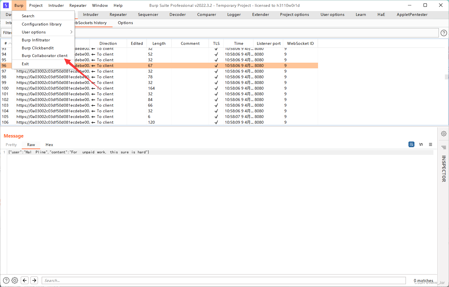Image resolution: width=449 pixels, height=287 pixels.
Task: Go to next search match arrow
Action: click(x=34, y=280)
